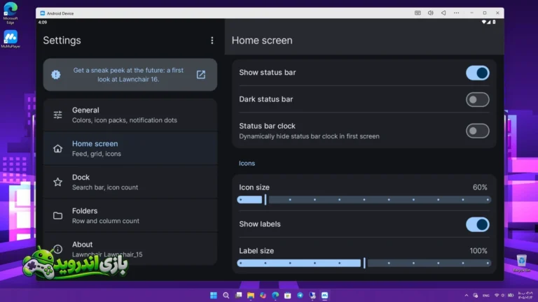Open Dock settings category
538x302 pixels.
click(130, 182)
